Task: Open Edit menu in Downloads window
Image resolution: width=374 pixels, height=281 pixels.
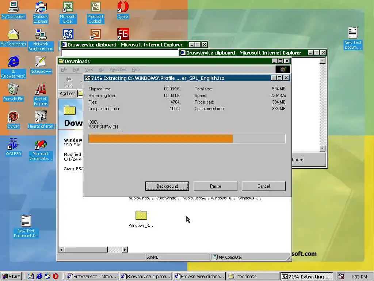Action: click(76, 70)
